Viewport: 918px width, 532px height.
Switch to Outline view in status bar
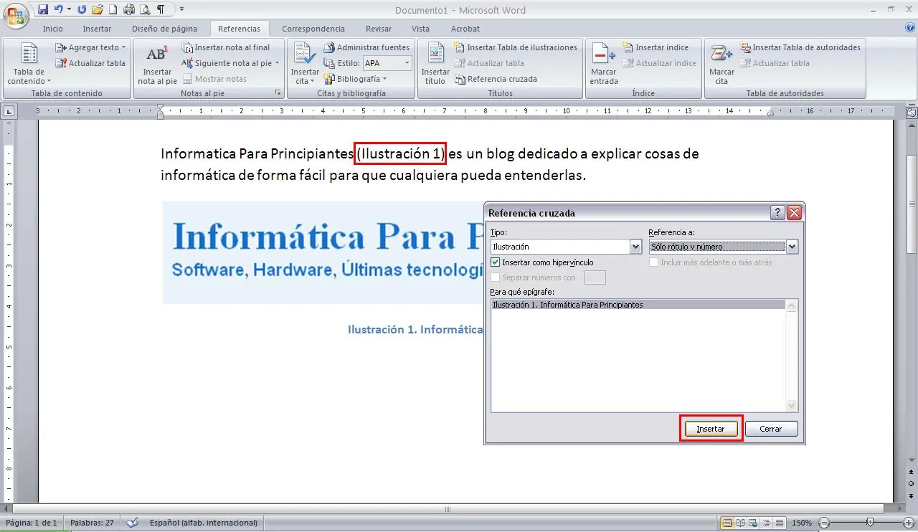point(766,523)
